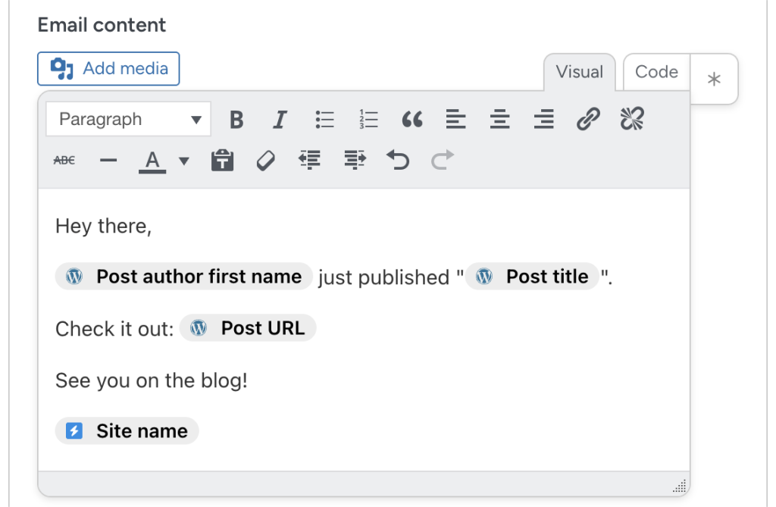Open the text color picker arrow

(x=182, y=161)
